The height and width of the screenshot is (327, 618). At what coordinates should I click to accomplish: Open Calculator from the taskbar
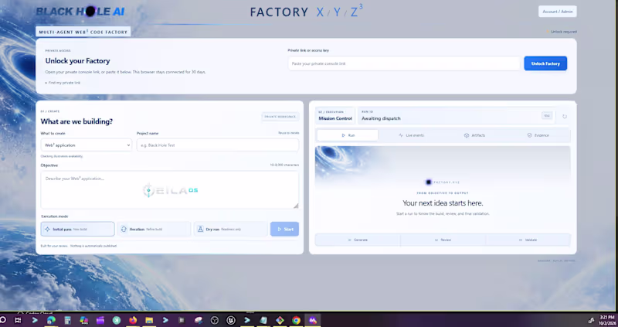point(67,320)
